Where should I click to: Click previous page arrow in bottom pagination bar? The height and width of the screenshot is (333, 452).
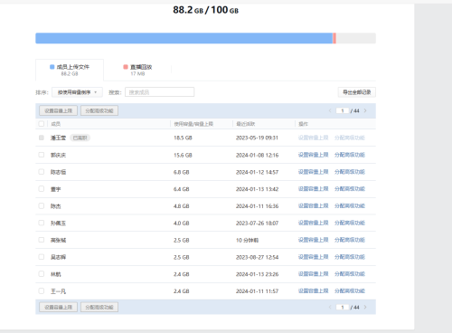[x=330, y=307]
